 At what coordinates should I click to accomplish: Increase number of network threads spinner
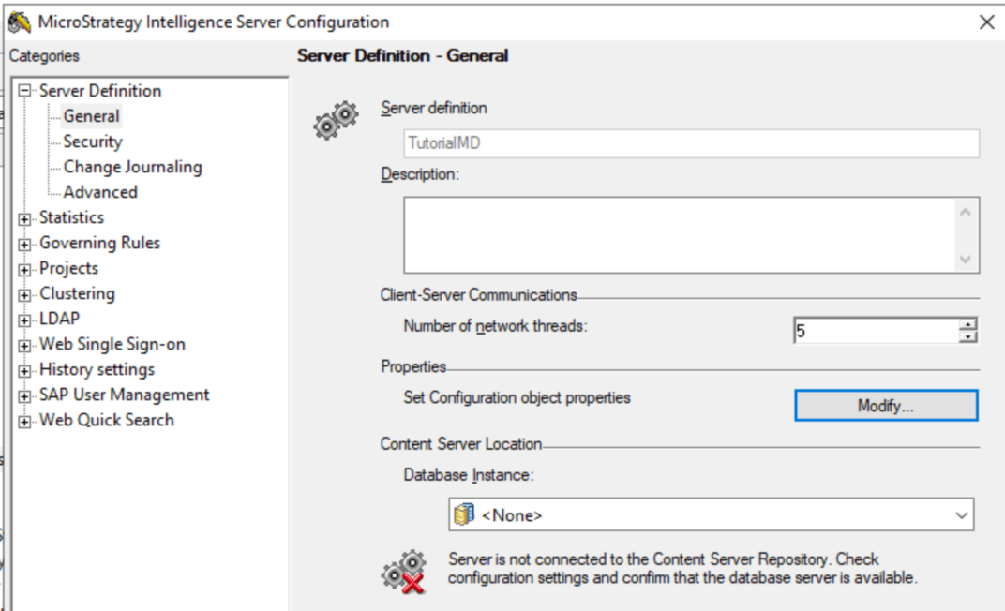coord(967,324)
